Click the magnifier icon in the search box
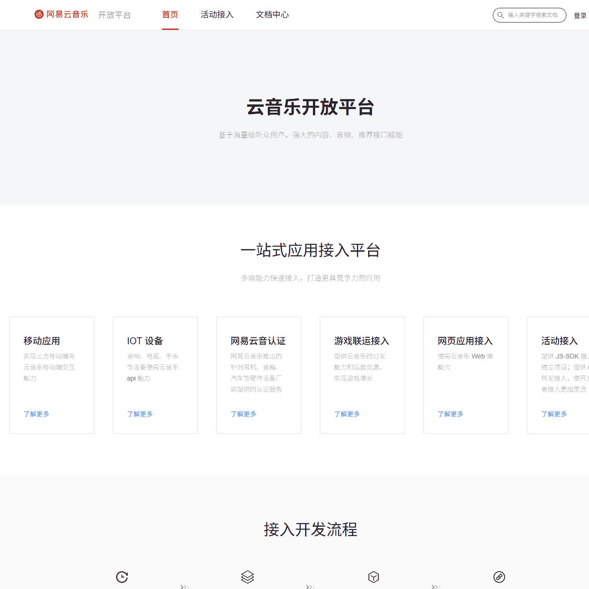Image resolution: width=589 pixels, height=589 pixels. pyautogui.click(x=501, y=15)
